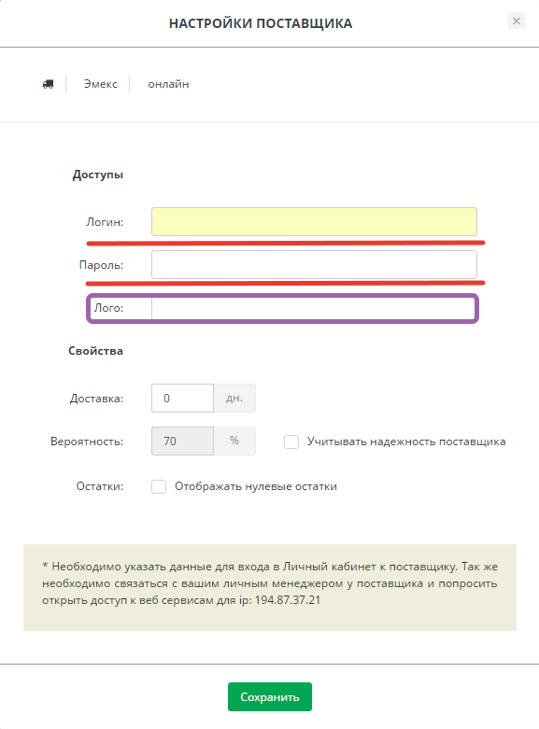Click the Пароль: field label
539x729 pixels.
point(102,265)
